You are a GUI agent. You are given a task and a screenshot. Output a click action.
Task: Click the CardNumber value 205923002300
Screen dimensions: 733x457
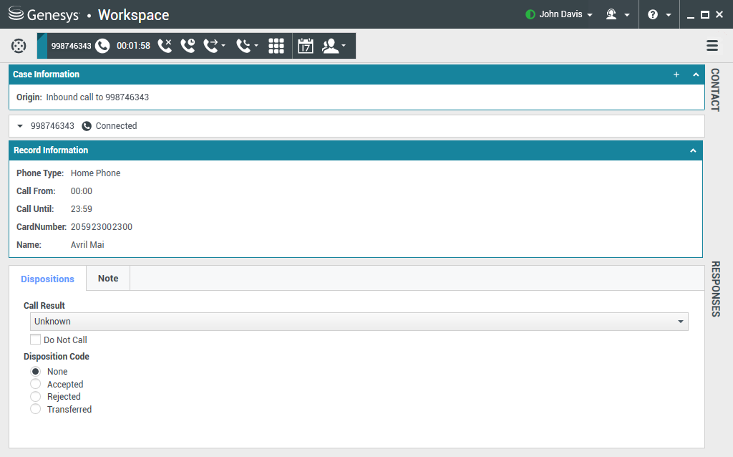[x=102, y=227]
